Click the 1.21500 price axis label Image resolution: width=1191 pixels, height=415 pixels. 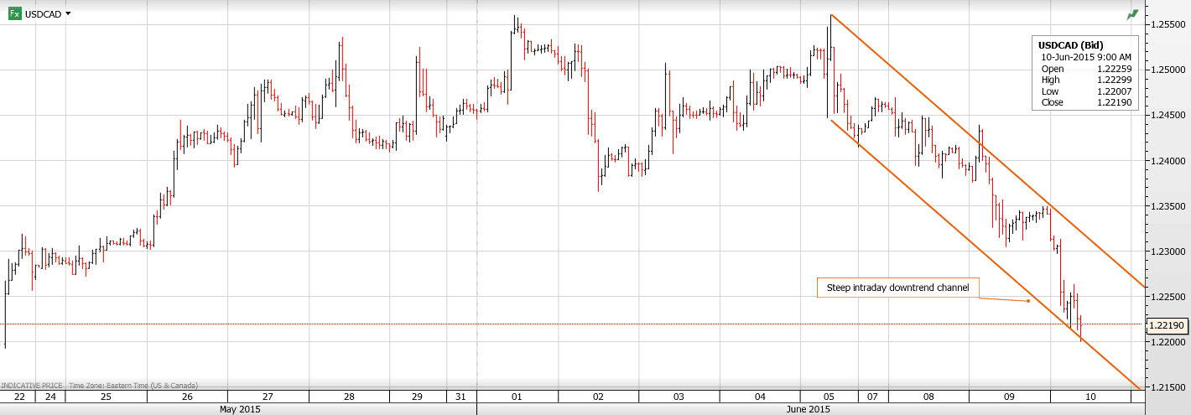tap(1167, 387)
